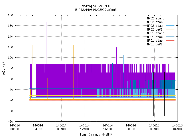Click the purple spike peaking near 150 V
This screenshot has height=137, width=183.
pos(70,47)
